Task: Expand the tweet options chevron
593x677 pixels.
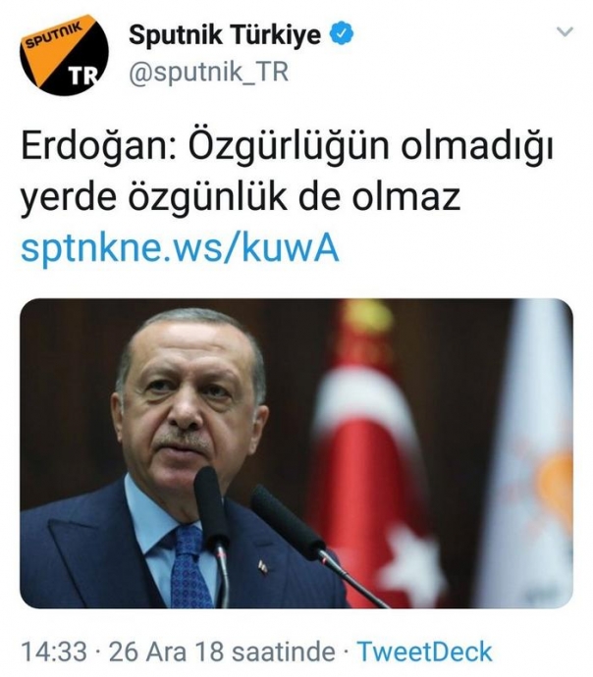Action: 565,31
